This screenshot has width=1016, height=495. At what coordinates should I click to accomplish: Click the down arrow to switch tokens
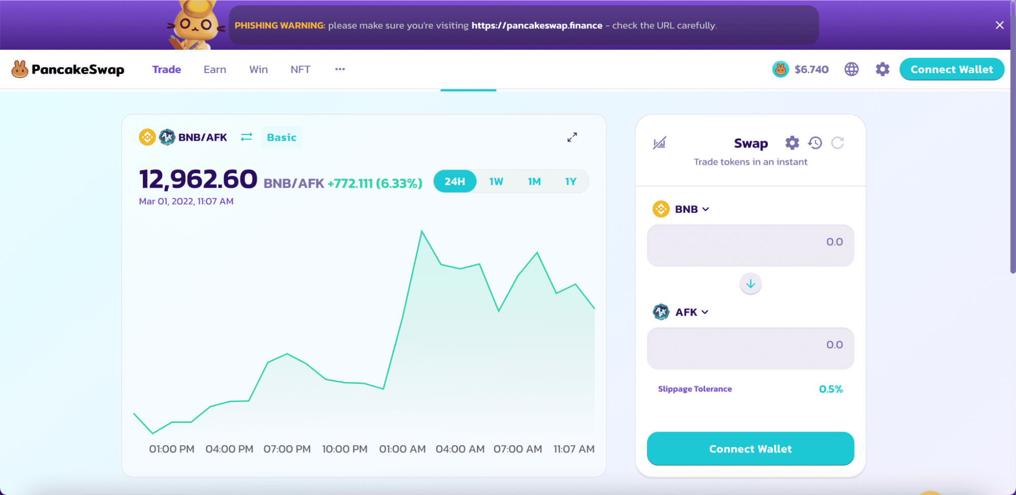click(751, 284)
